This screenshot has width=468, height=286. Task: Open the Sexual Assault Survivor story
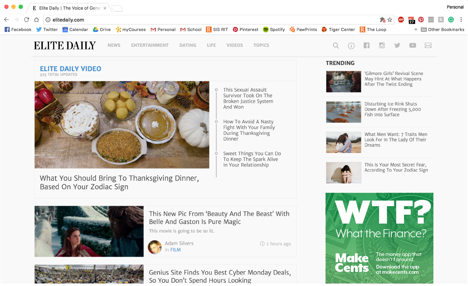coord(248,98)
